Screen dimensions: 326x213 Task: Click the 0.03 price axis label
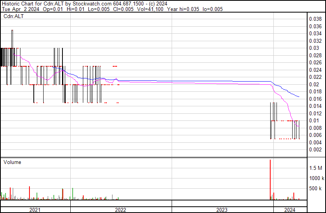[x=314, y=48]
